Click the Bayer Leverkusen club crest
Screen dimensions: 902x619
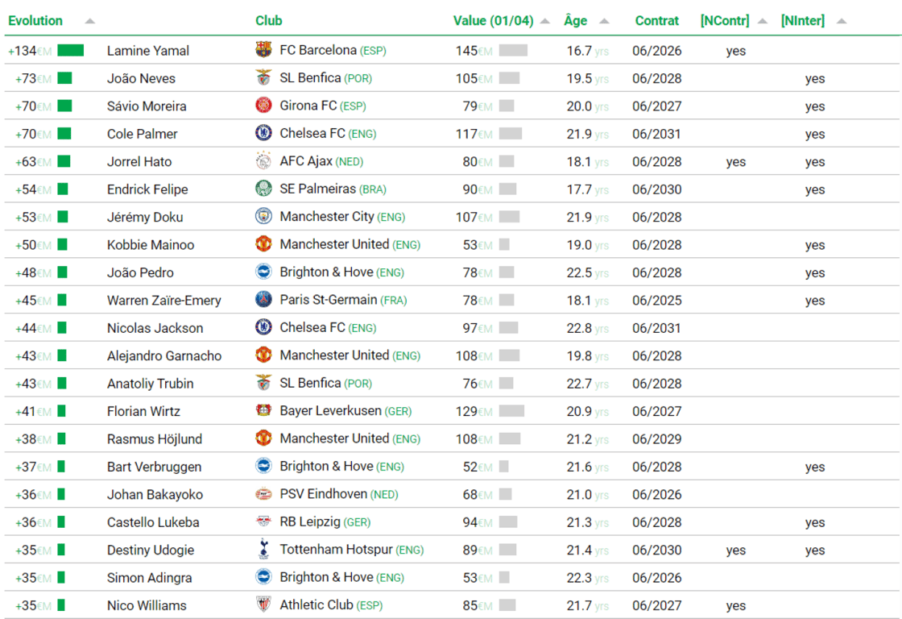[x=263, y=411]
